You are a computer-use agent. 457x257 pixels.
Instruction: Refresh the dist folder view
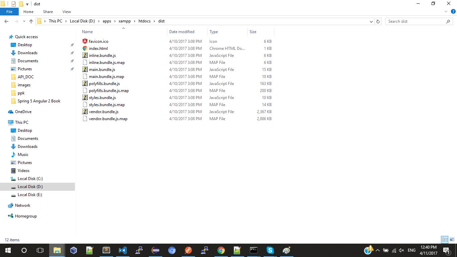tap(378, 21)
